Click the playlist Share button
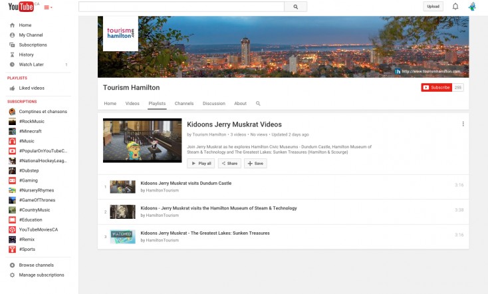 point(229,164)
